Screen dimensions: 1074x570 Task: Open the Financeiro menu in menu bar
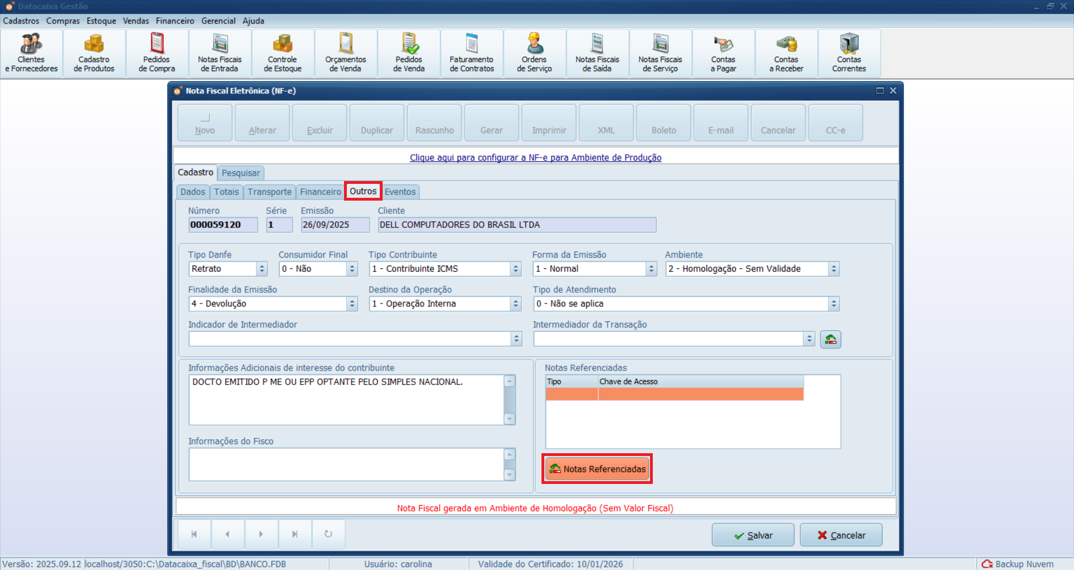175,21
